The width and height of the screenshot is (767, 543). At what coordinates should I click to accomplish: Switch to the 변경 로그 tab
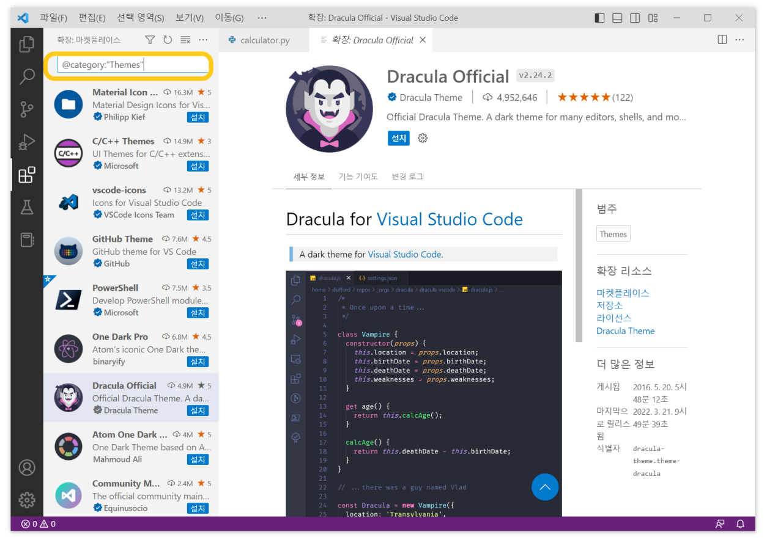coord(407,177)
